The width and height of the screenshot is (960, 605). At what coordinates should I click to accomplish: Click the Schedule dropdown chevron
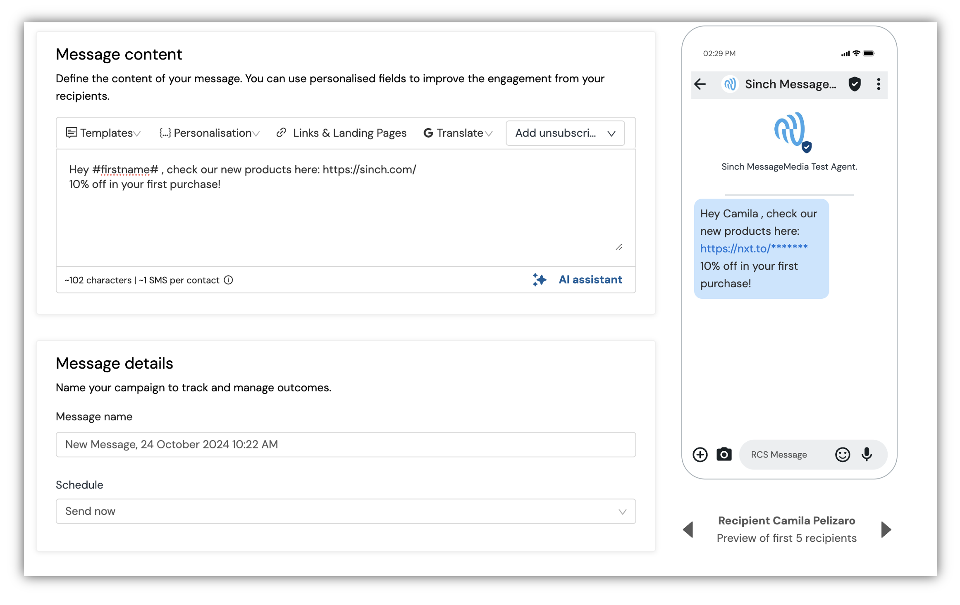tap(622, 512)
